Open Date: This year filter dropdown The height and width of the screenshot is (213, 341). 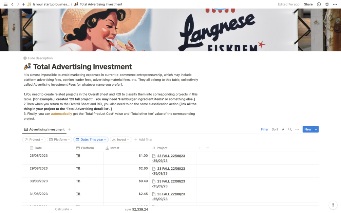point(91,140)
